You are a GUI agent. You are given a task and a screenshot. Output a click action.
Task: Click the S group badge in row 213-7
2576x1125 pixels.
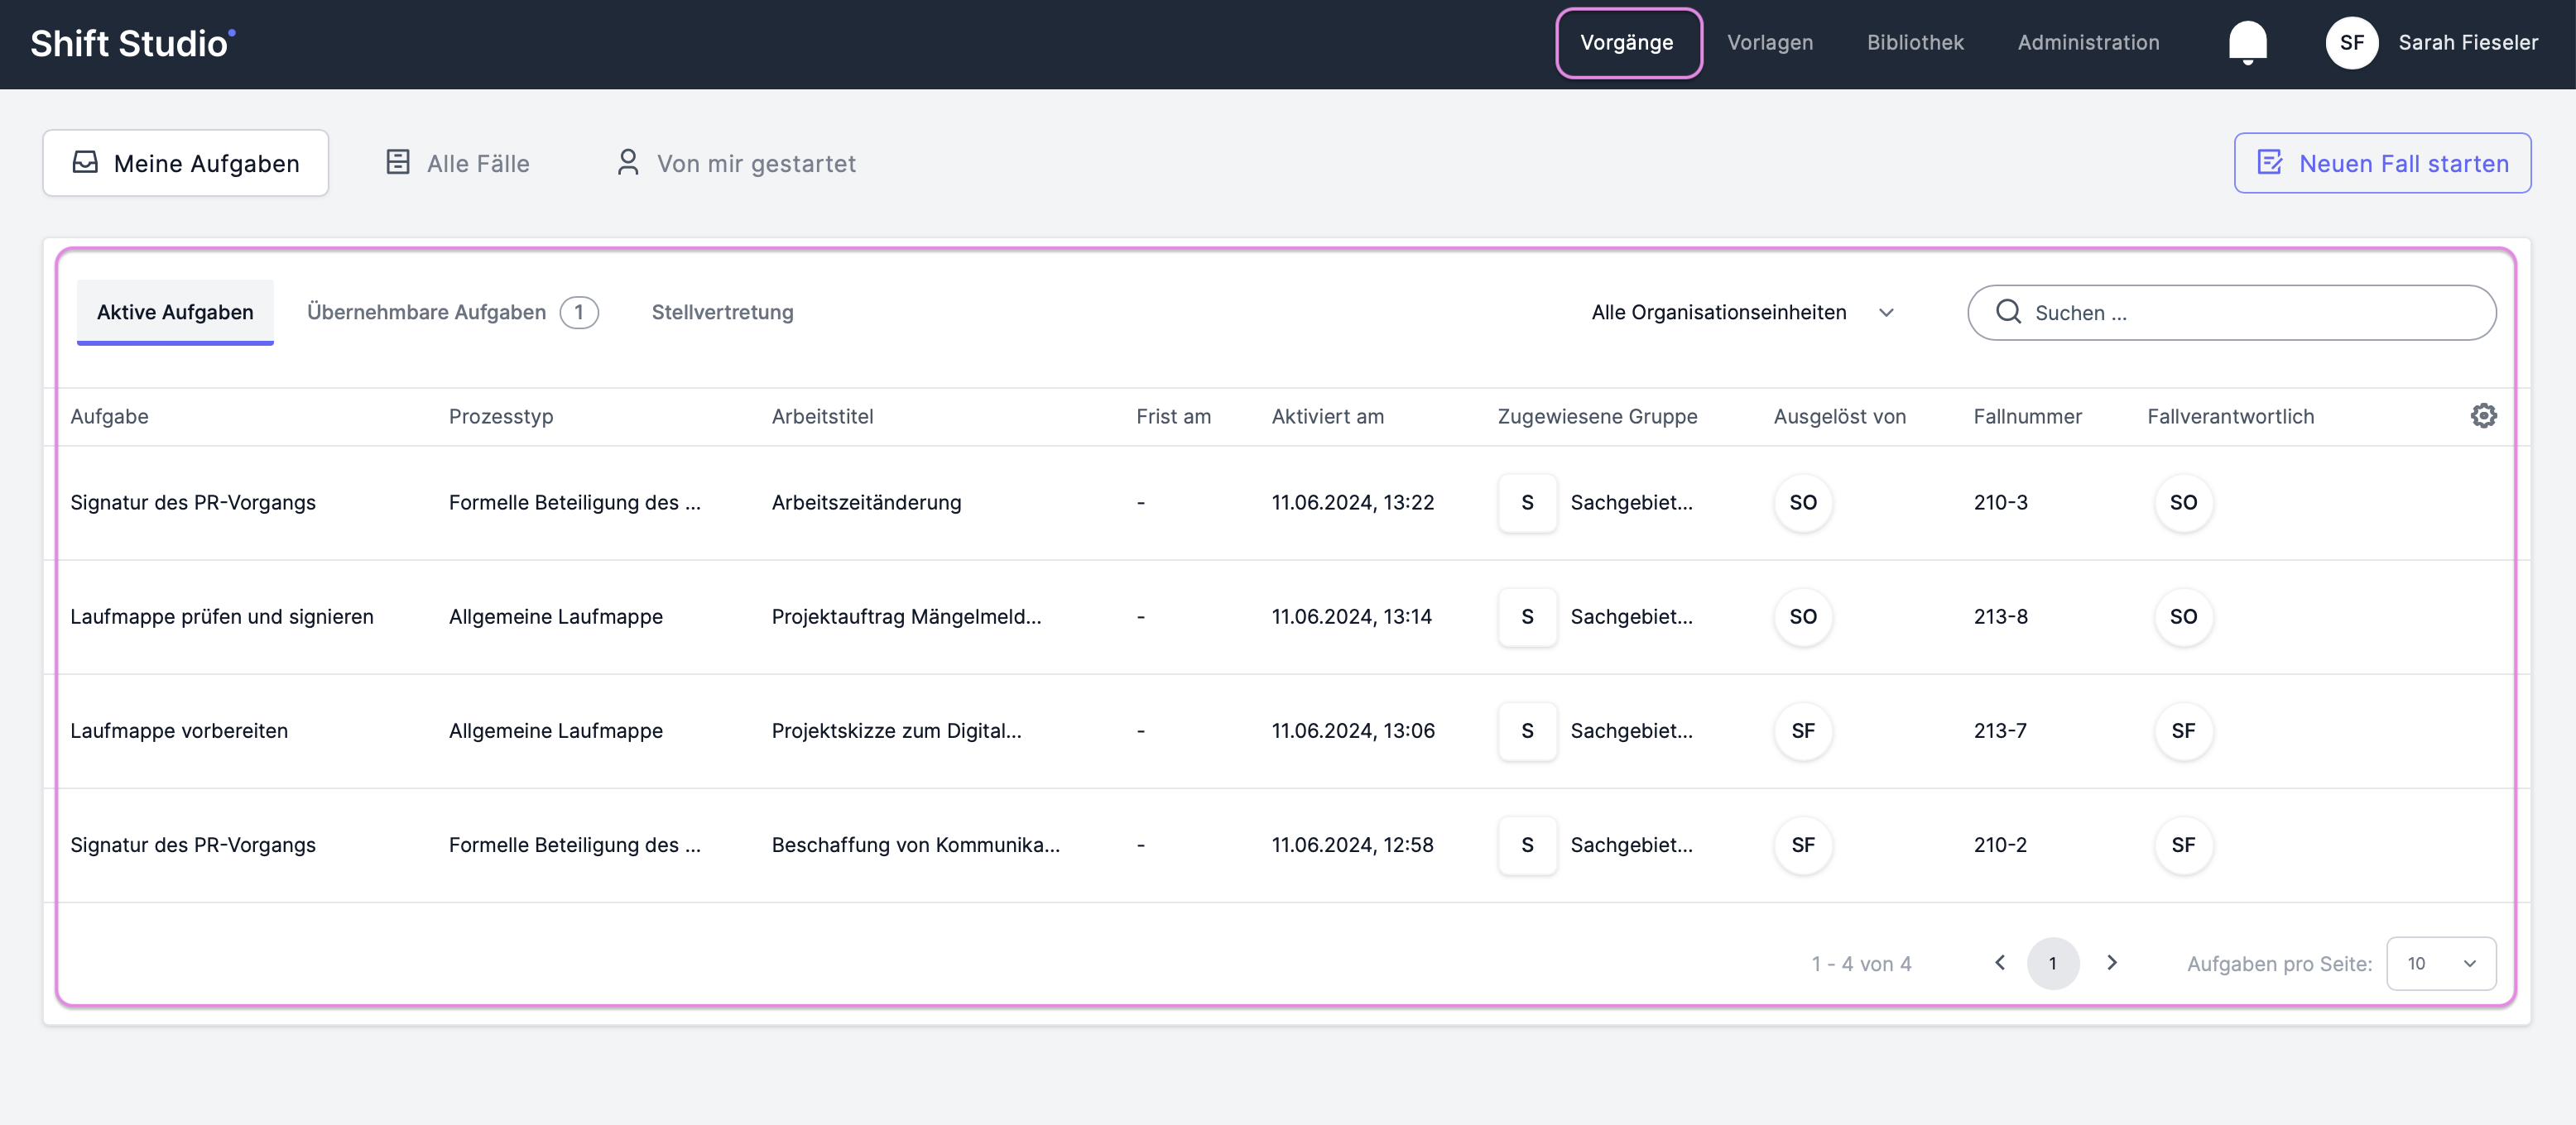[1527, 730]
